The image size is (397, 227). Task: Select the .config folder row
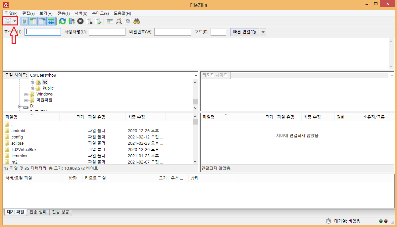coord(98,137)
